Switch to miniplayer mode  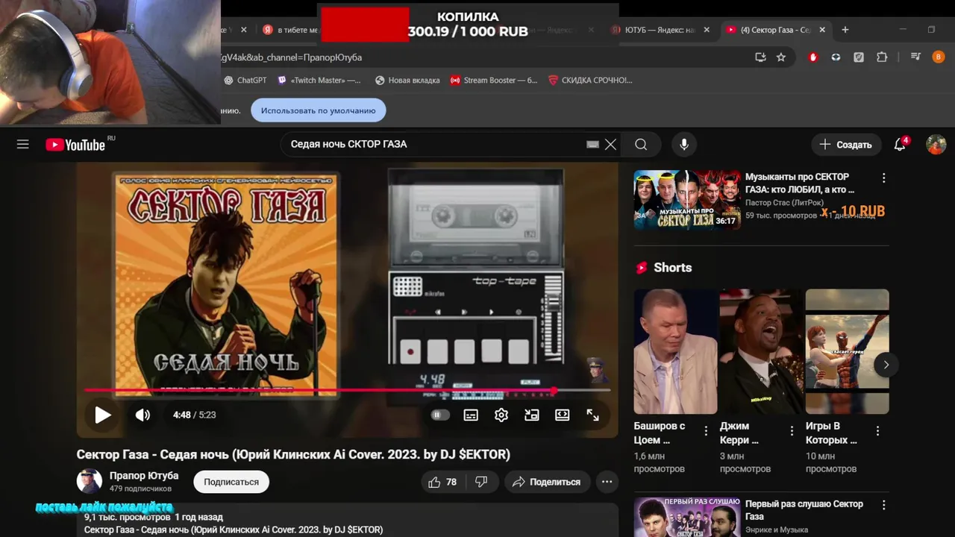532,415
